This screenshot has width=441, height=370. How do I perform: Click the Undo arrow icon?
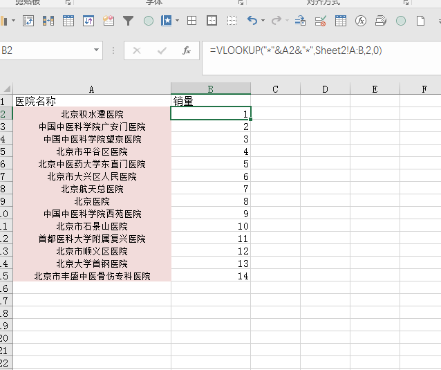point(252,21)
